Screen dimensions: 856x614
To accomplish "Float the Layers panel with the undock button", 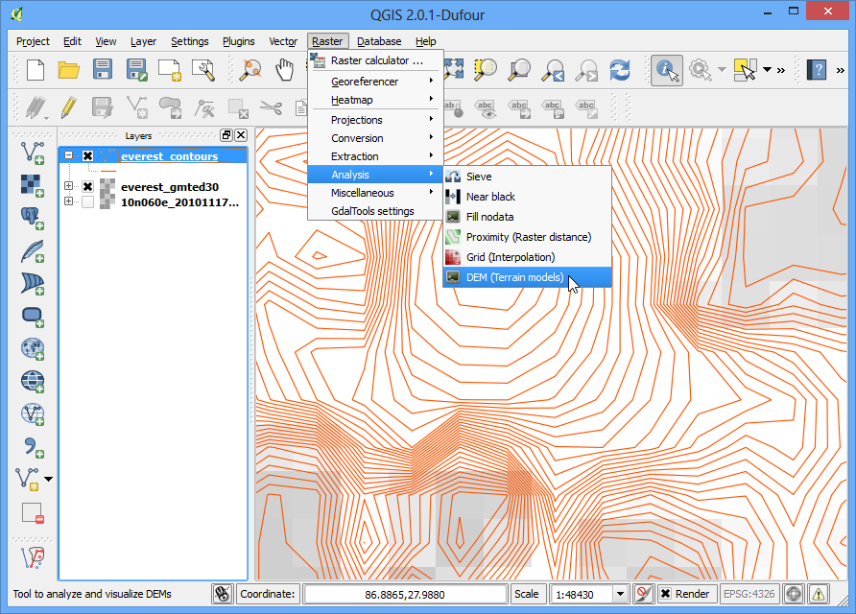I will point(226,135).
